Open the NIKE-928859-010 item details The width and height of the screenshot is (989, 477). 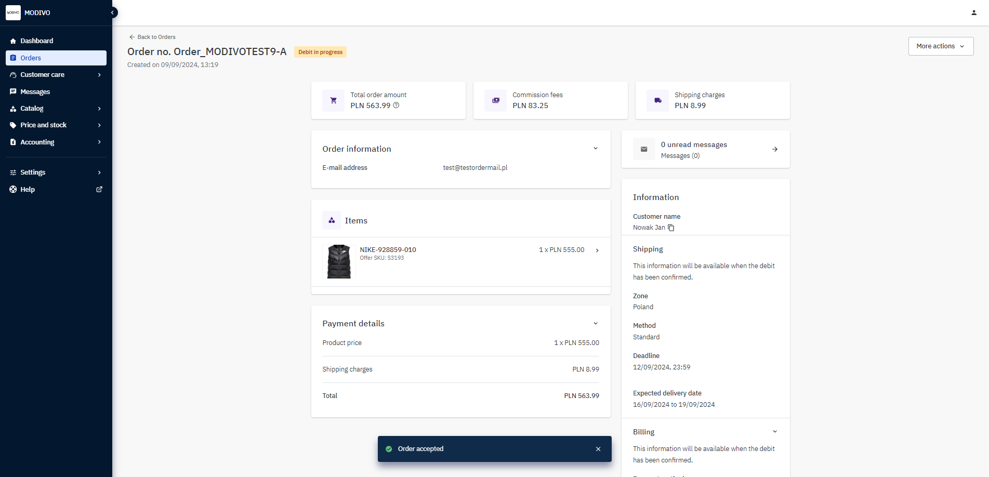click(597, 250)
